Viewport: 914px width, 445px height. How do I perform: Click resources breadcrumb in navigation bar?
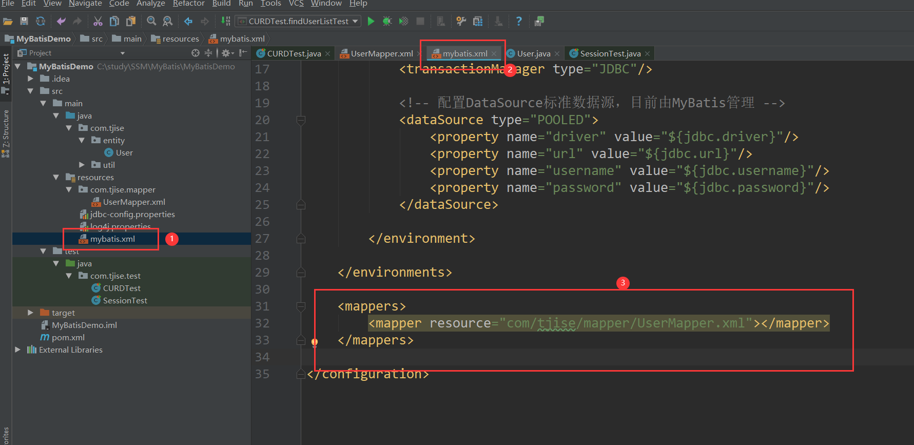point(175,38)
